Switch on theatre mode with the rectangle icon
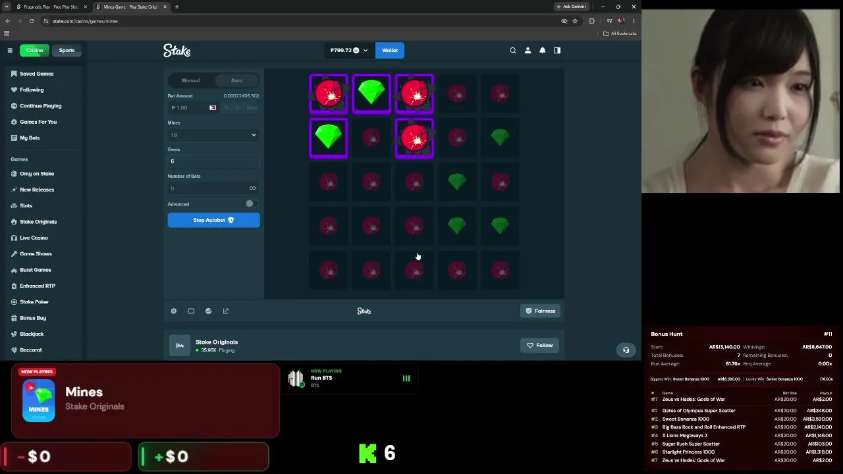843x474 pixels. 191,311
